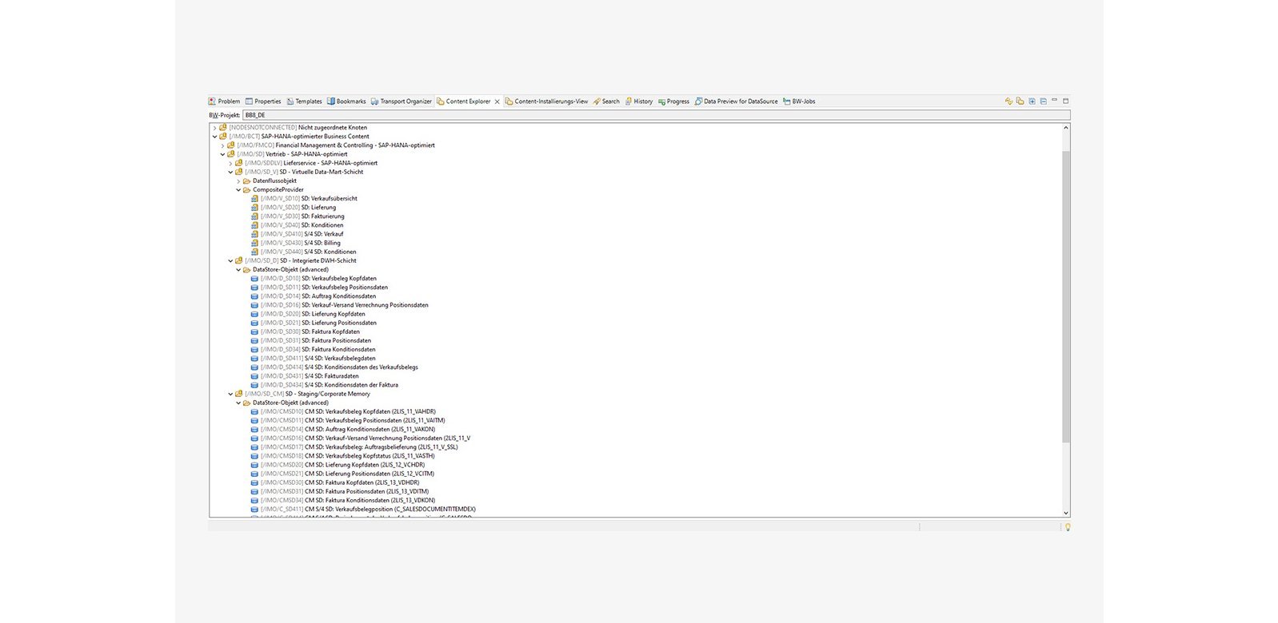
Task: Click DataStore icon of CM SD: Verkaufsbeleg Kopfstatus
Action: [254, 456]
